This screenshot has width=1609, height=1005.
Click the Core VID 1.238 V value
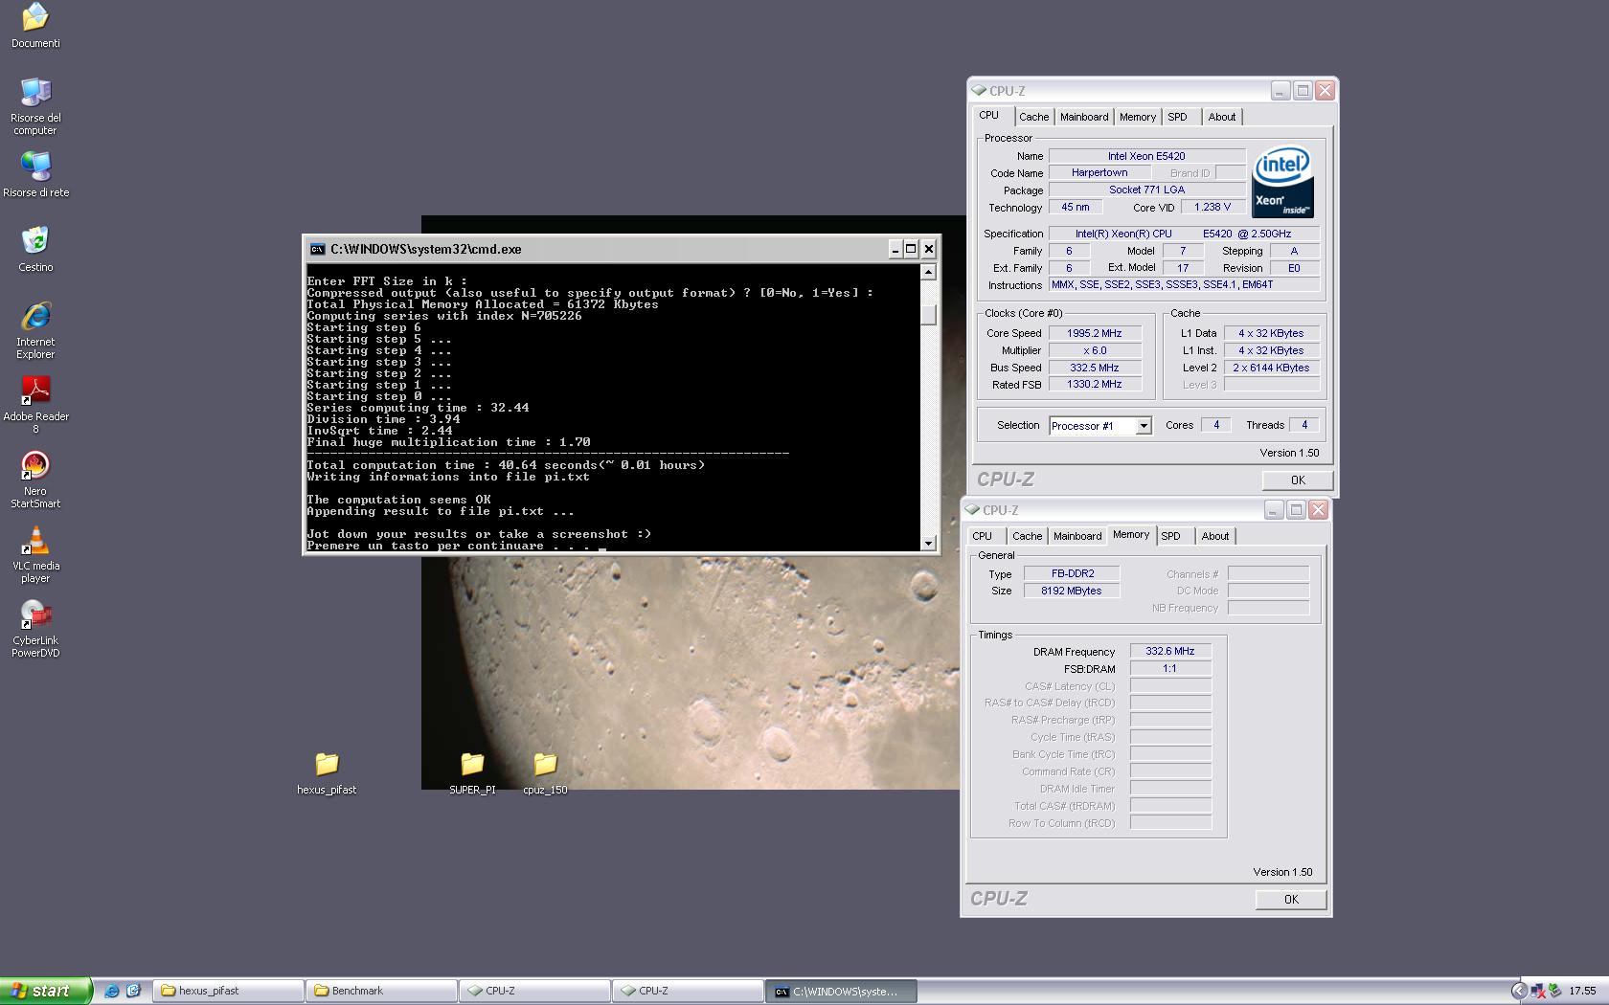(x=1212, y=207)
